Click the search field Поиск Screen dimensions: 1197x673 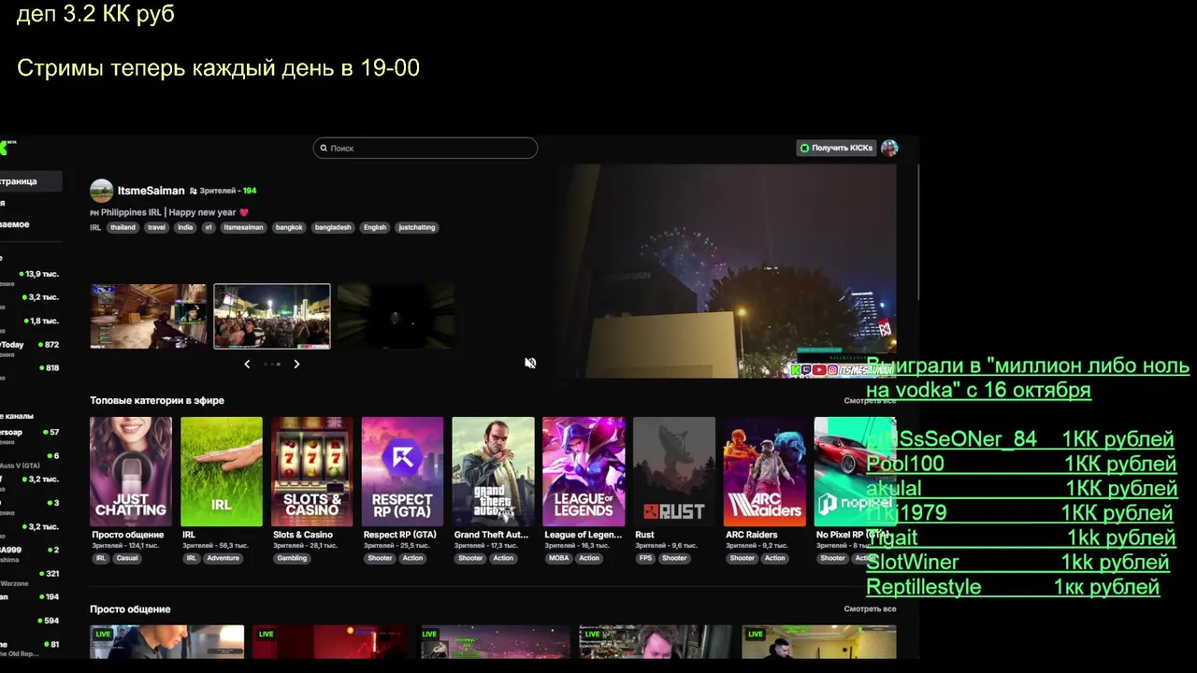point(425,148)
